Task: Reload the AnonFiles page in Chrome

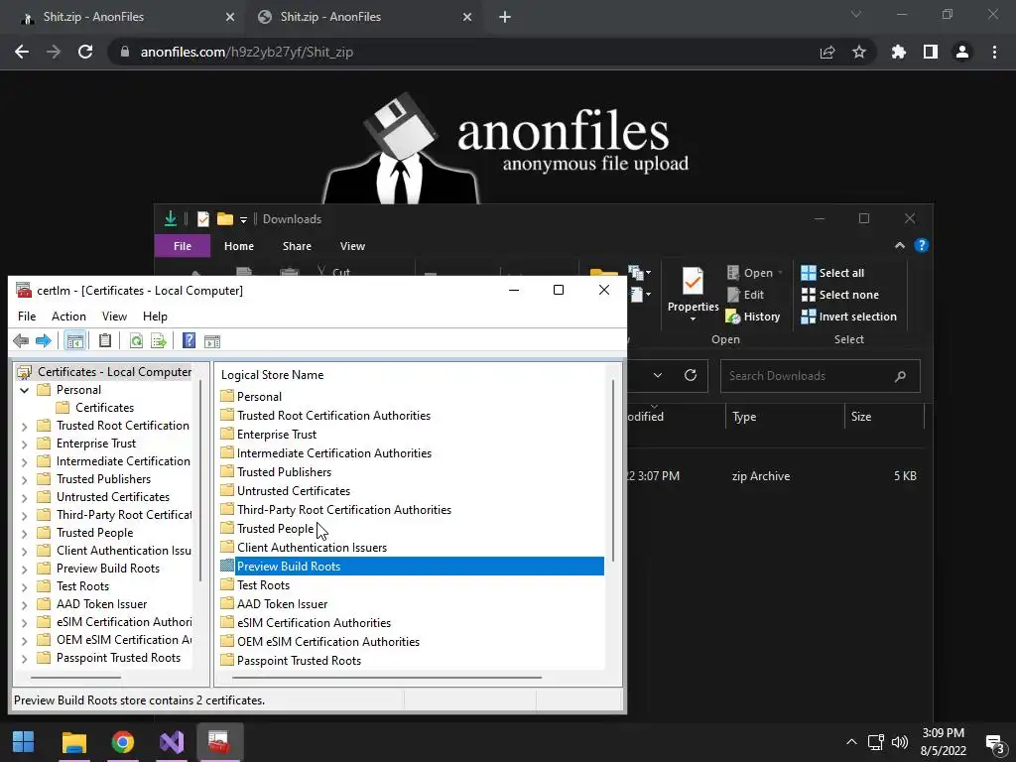Action: pyautogui.click(x=85, y=52)
